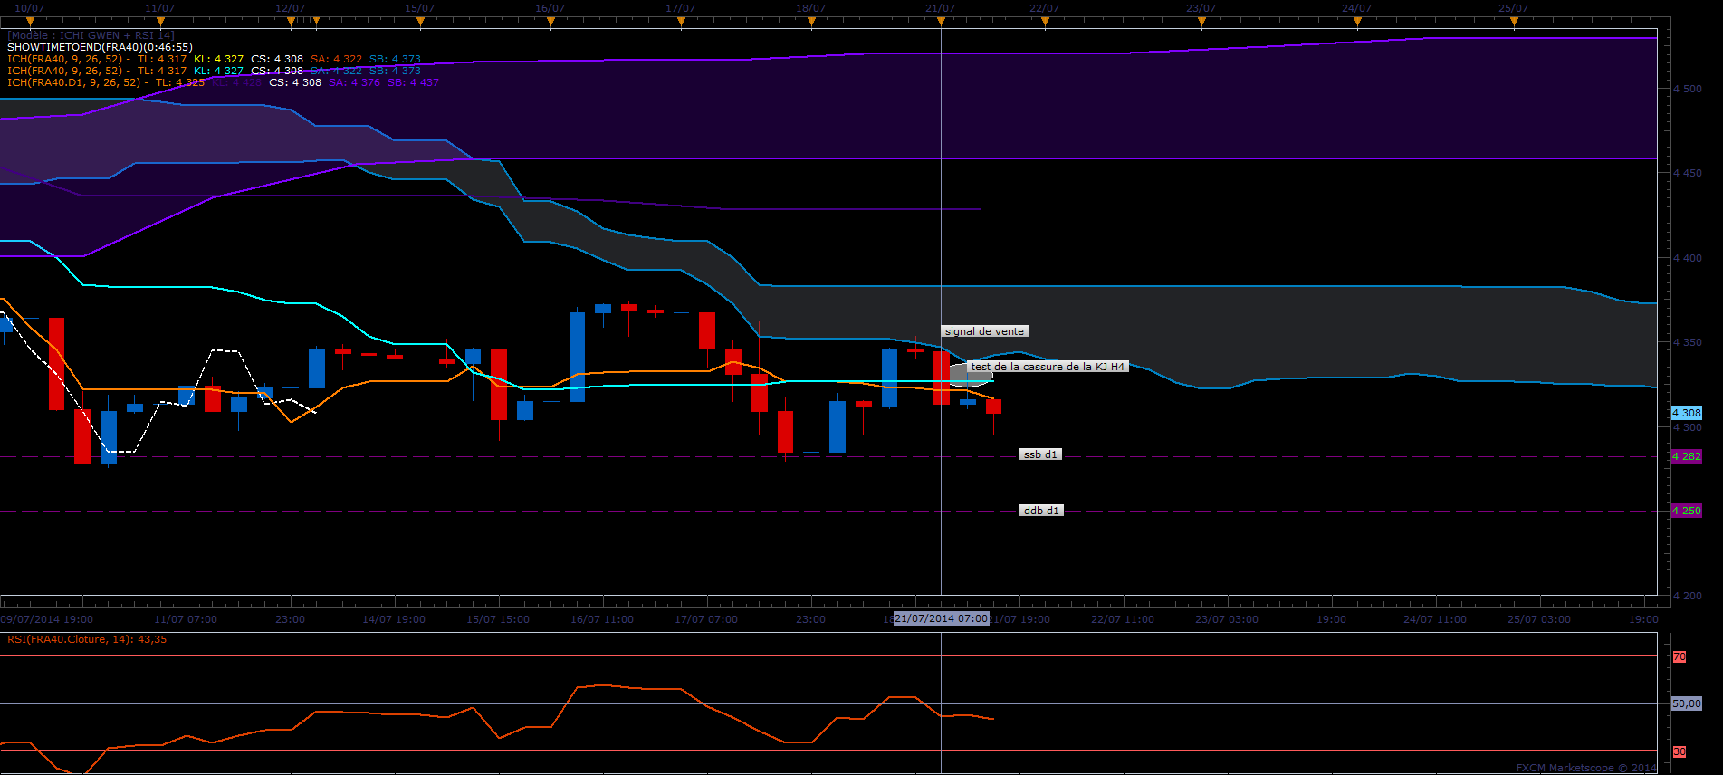Click the 25/07 03:00 time axis label
The width and height of the screenshot is (1723, 775).
point(1539,619)
